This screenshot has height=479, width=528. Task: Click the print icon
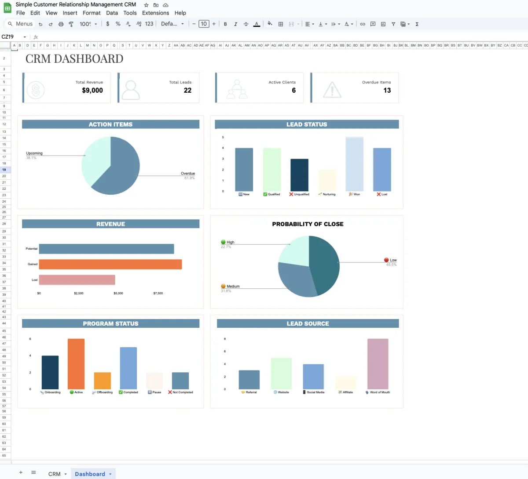click(x=61, y=24)
